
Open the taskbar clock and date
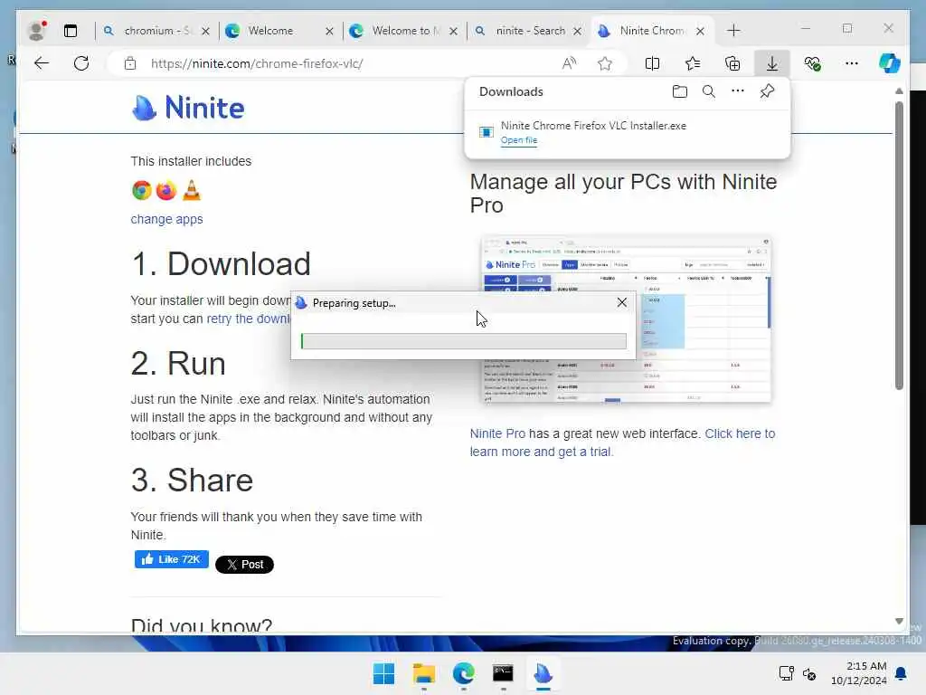click(x=859, y=673)
